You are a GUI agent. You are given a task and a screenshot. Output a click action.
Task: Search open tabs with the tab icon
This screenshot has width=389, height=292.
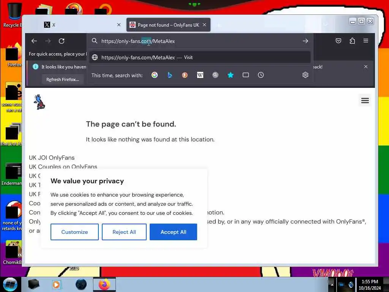246,75
